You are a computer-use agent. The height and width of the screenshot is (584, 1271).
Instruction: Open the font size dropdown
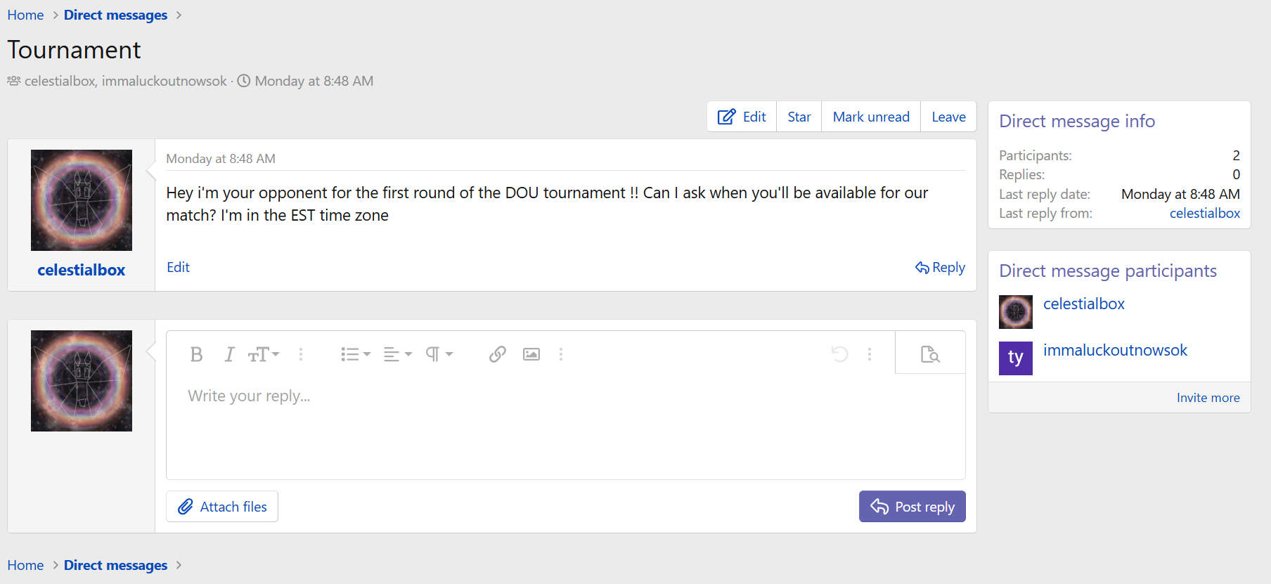pos(264,354)
